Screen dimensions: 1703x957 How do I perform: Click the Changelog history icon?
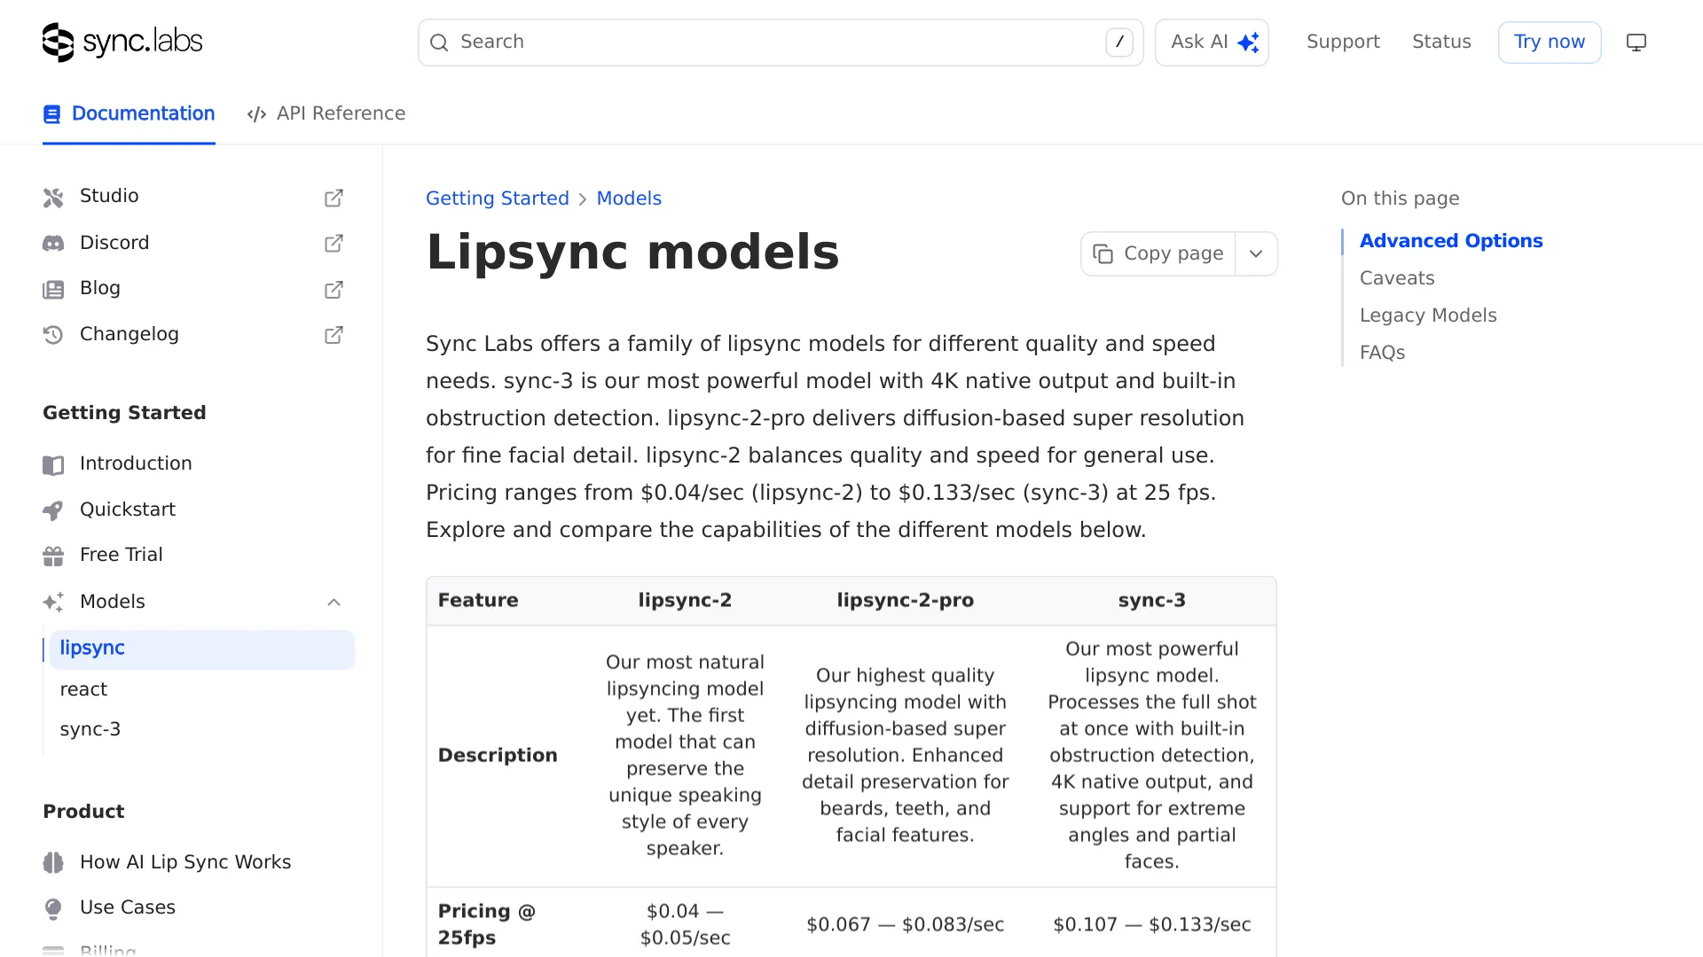(x=53, y=335)
